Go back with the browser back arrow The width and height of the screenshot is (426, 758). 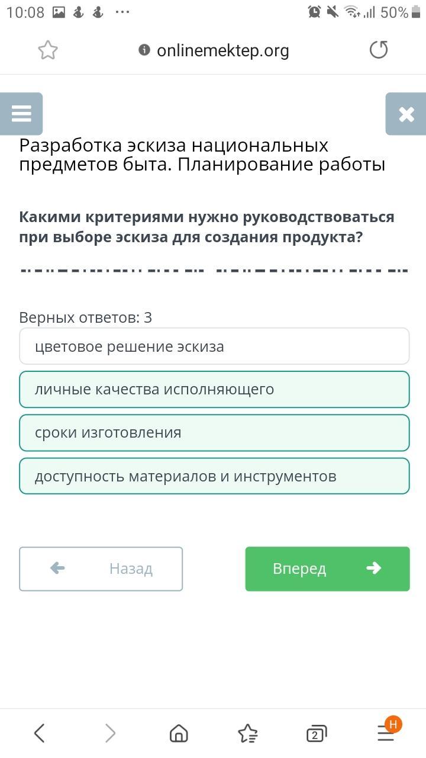pyautogui.click(x=39, y=734)
